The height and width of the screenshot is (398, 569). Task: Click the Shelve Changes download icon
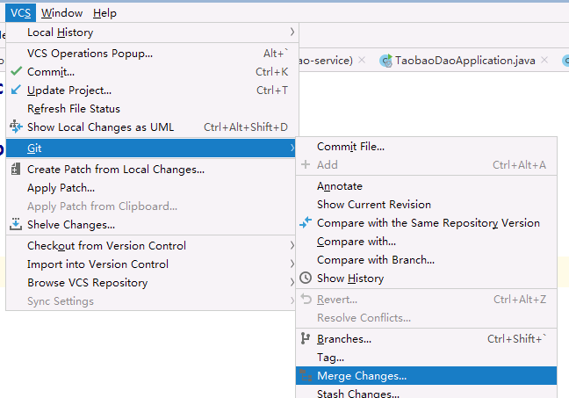coord(16,224)
